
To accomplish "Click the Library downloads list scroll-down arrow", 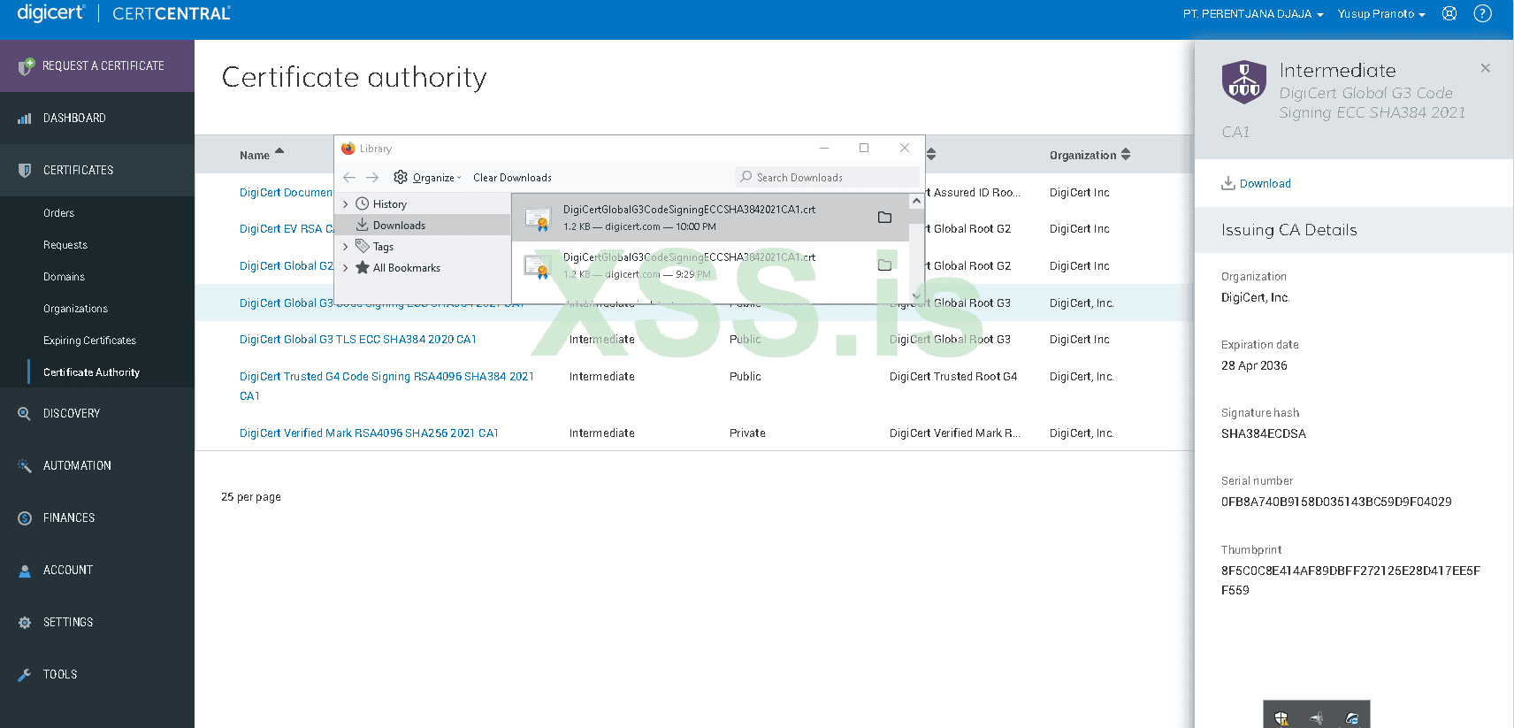I will 916,296.
